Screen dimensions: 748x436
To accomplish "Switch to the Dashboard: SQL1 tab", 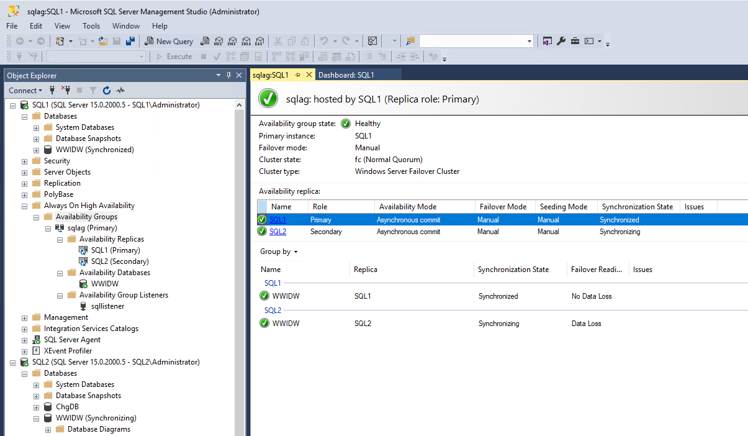I will click(346, 75).
